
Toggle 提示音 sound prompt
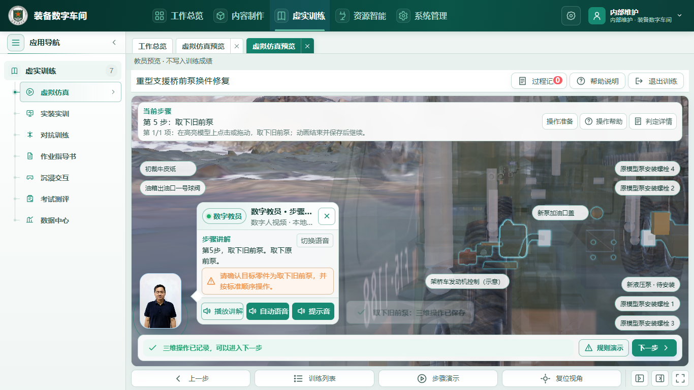313,311
